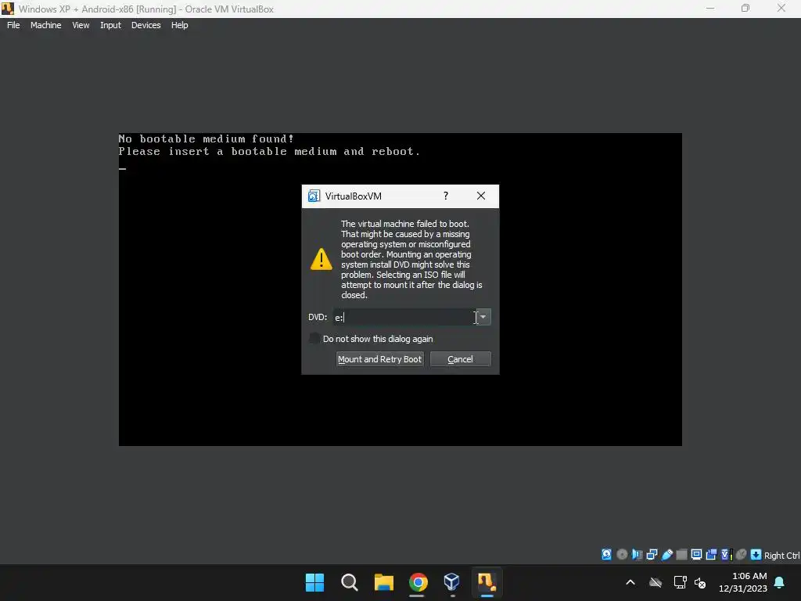Open the Input menu

point(110,25)
